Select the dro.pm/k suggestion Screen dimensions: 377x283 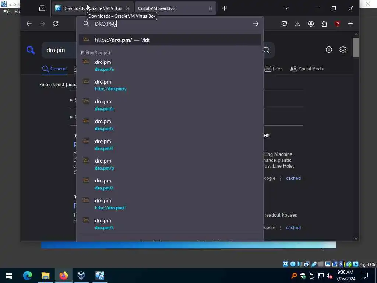(x=170, y=224)
